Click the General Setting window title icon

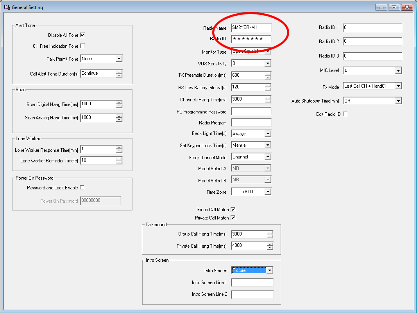coord(7,7)
